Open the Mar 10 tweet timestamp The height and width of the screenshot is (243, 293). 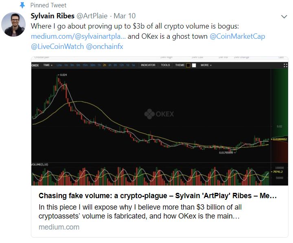[x=125, y=16]
